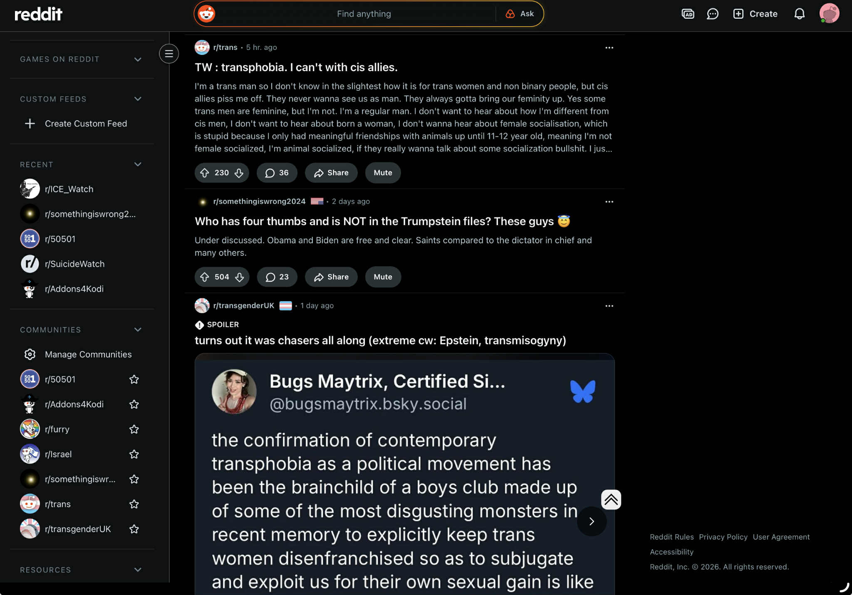This screenshot has height=595, width=852.
Task: Collapse the sidebar with hamburger button
Action: tap(169, 54)
